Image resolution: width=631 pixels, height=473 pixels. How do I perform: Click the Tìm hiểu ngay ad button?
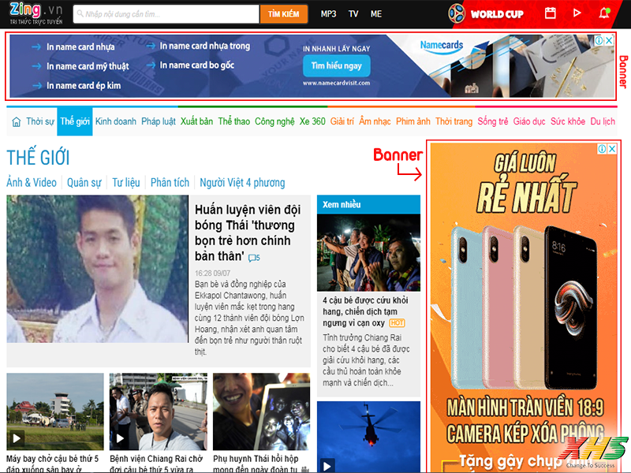(337, 66)
